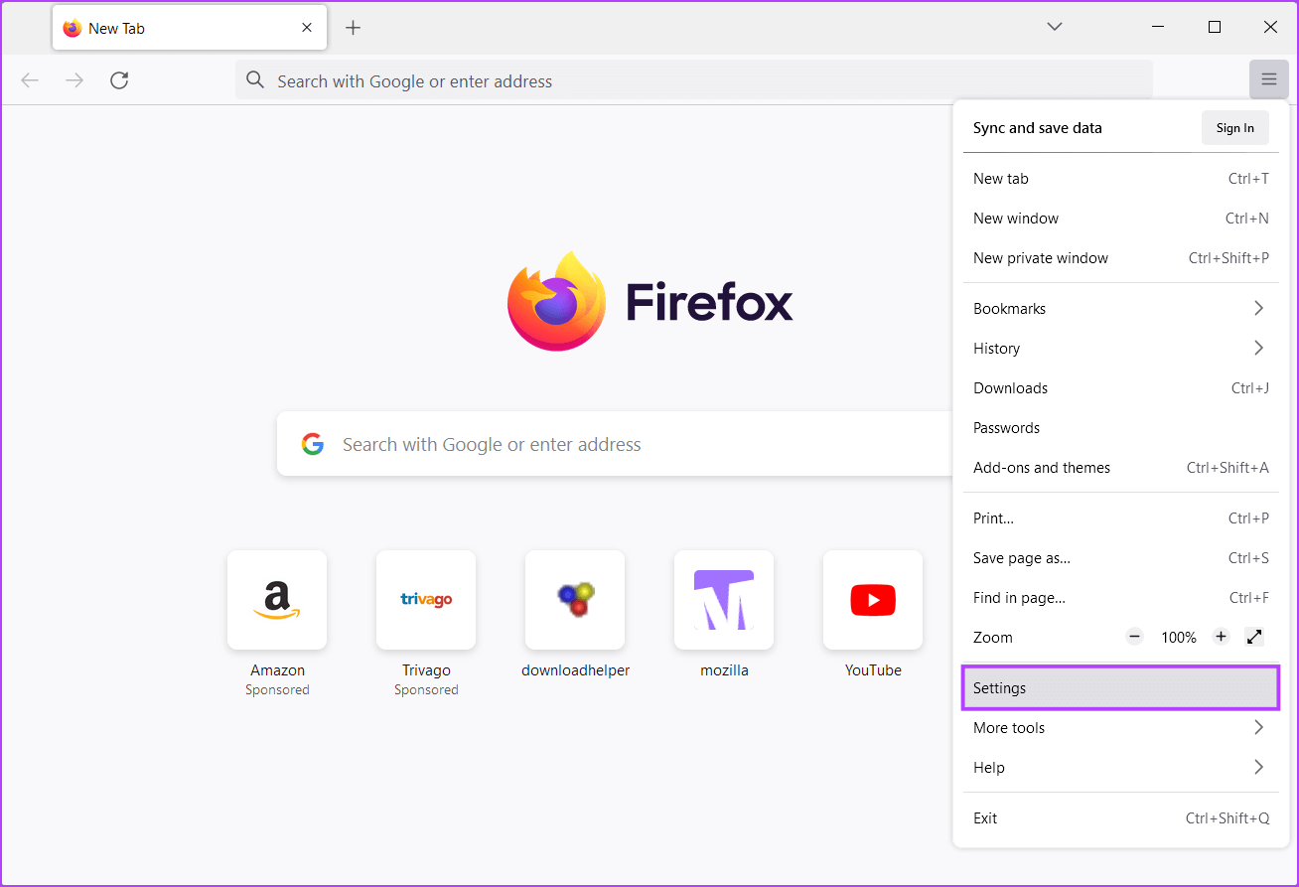Open a new tab with plus button
The width and height of the screenshot is (1299, 887).
pos(353,28)
